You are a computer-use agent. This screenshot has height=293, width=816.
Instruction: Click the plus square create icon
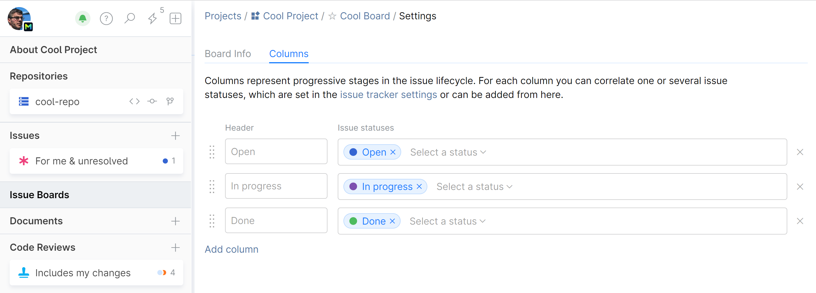pos(176,18)
